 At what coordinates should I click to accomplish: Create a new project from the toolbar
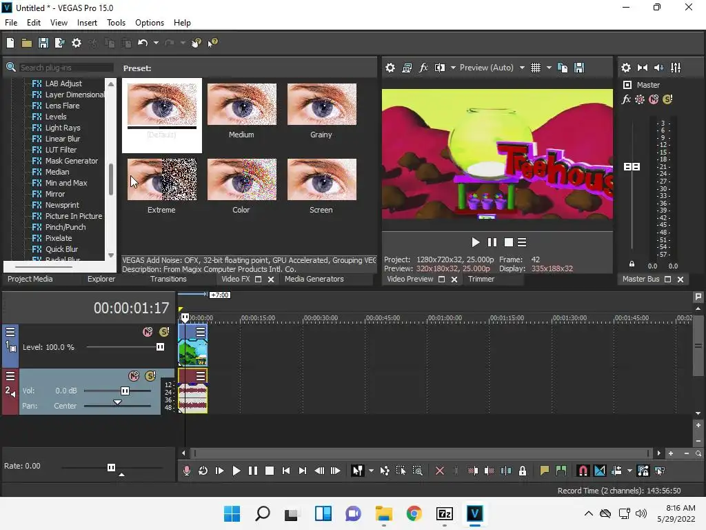tap(10, 43)
